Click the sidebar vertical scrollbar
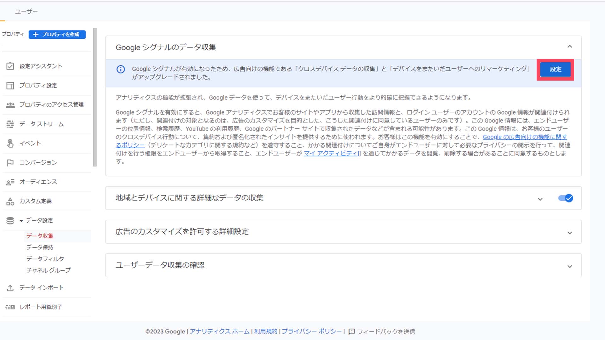The image size is (605, 340). [95, 97]
